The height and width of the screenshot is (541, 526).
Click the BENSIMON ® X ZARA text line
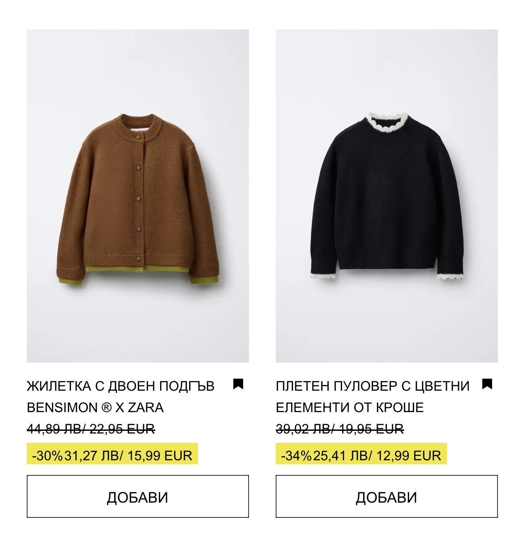click(x=95, y=407)
